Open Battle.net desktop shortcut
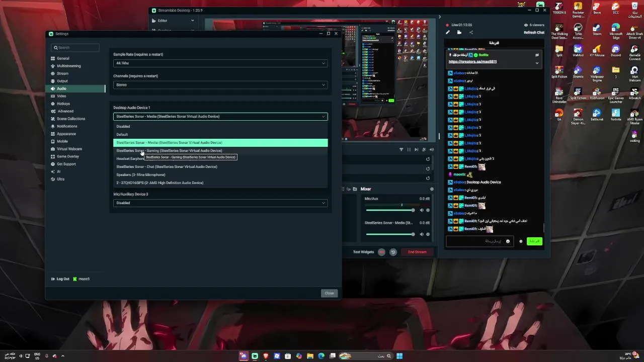644x362 pixels. pos(597,115)
